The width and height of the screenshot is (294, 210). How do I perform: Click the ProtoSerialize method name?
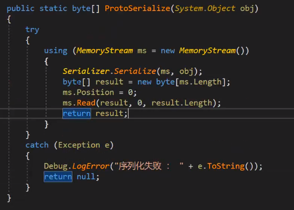[137, 8]
